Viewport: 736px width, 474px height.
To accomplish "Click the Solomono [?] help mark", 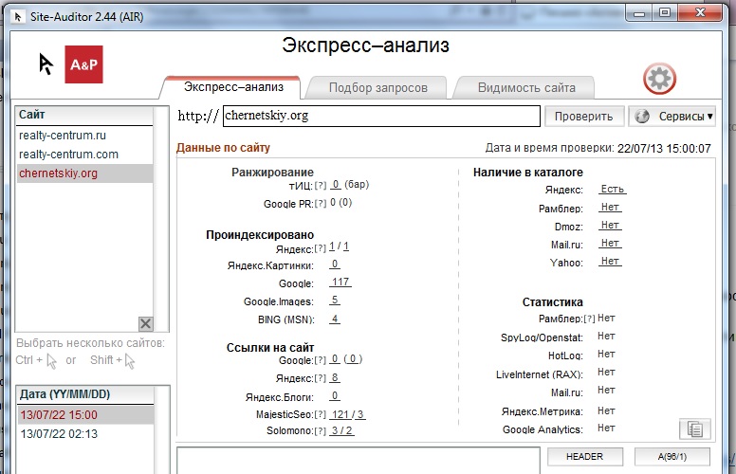I will tap(321, 430).
